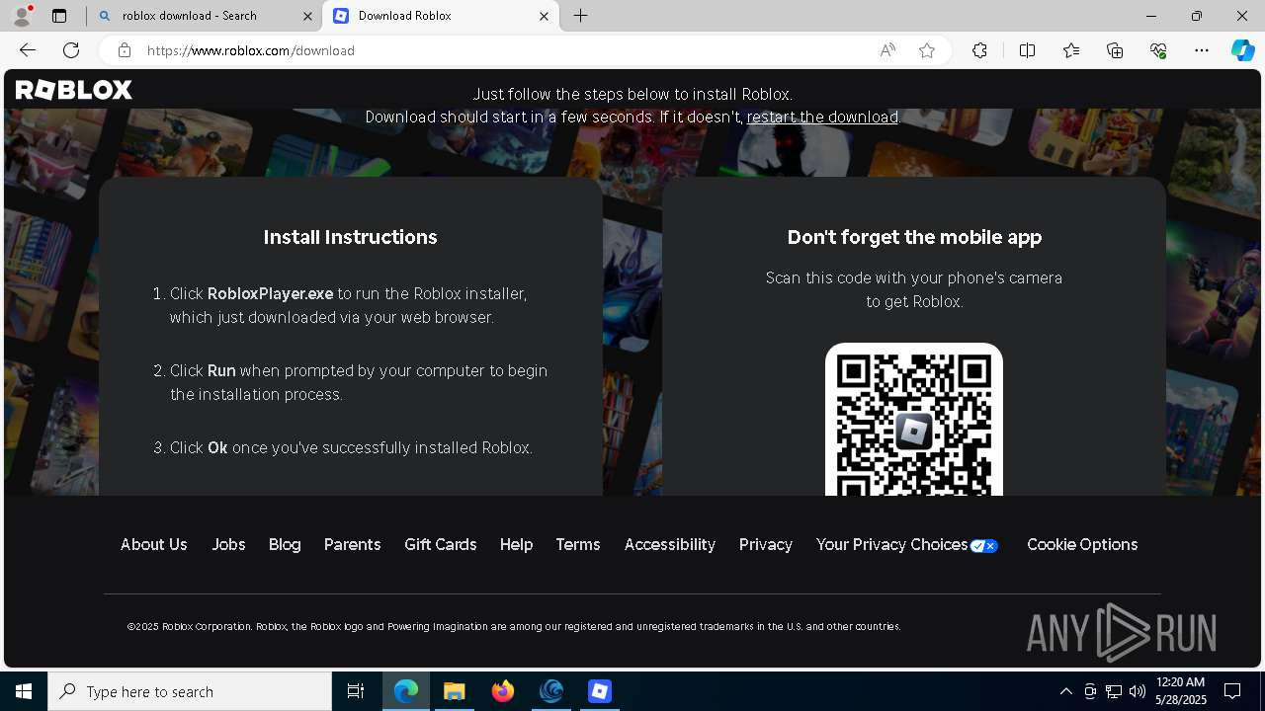Open File Explorer from taskbar
1265x711 pixels.
click(455, 691)
